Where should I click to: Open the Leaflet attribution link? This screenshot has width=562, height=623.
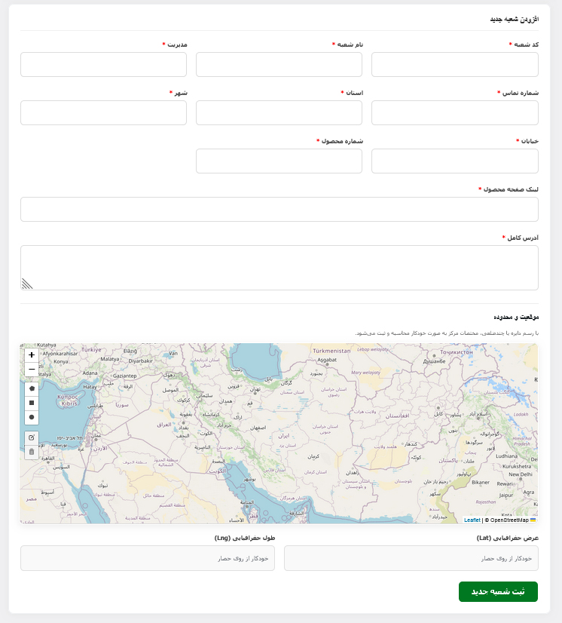pos(473,520)
